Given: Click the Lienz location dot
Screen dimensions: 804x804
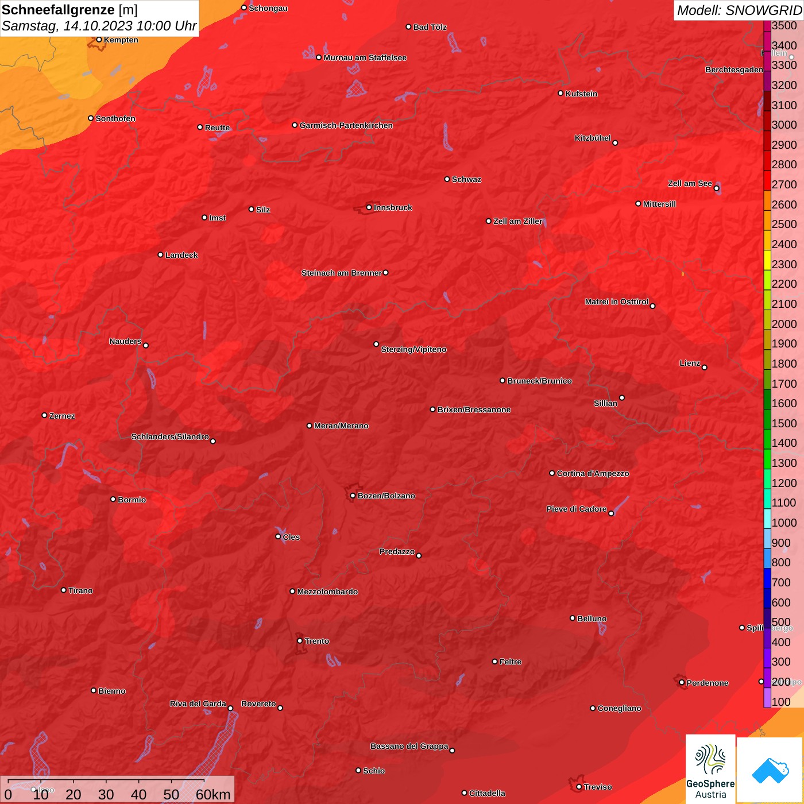Looking at the screenshot, I should tap(705, 367).
